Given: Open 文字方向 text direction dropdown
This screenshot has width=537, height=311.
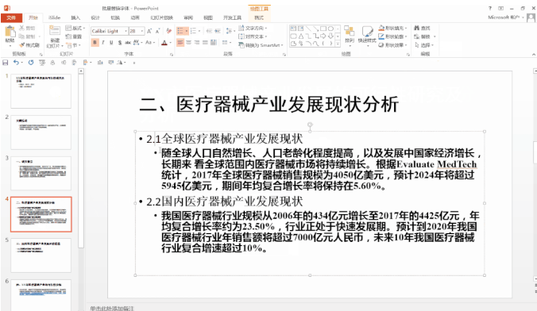Looking at the screenshot, I should point(253,28).
